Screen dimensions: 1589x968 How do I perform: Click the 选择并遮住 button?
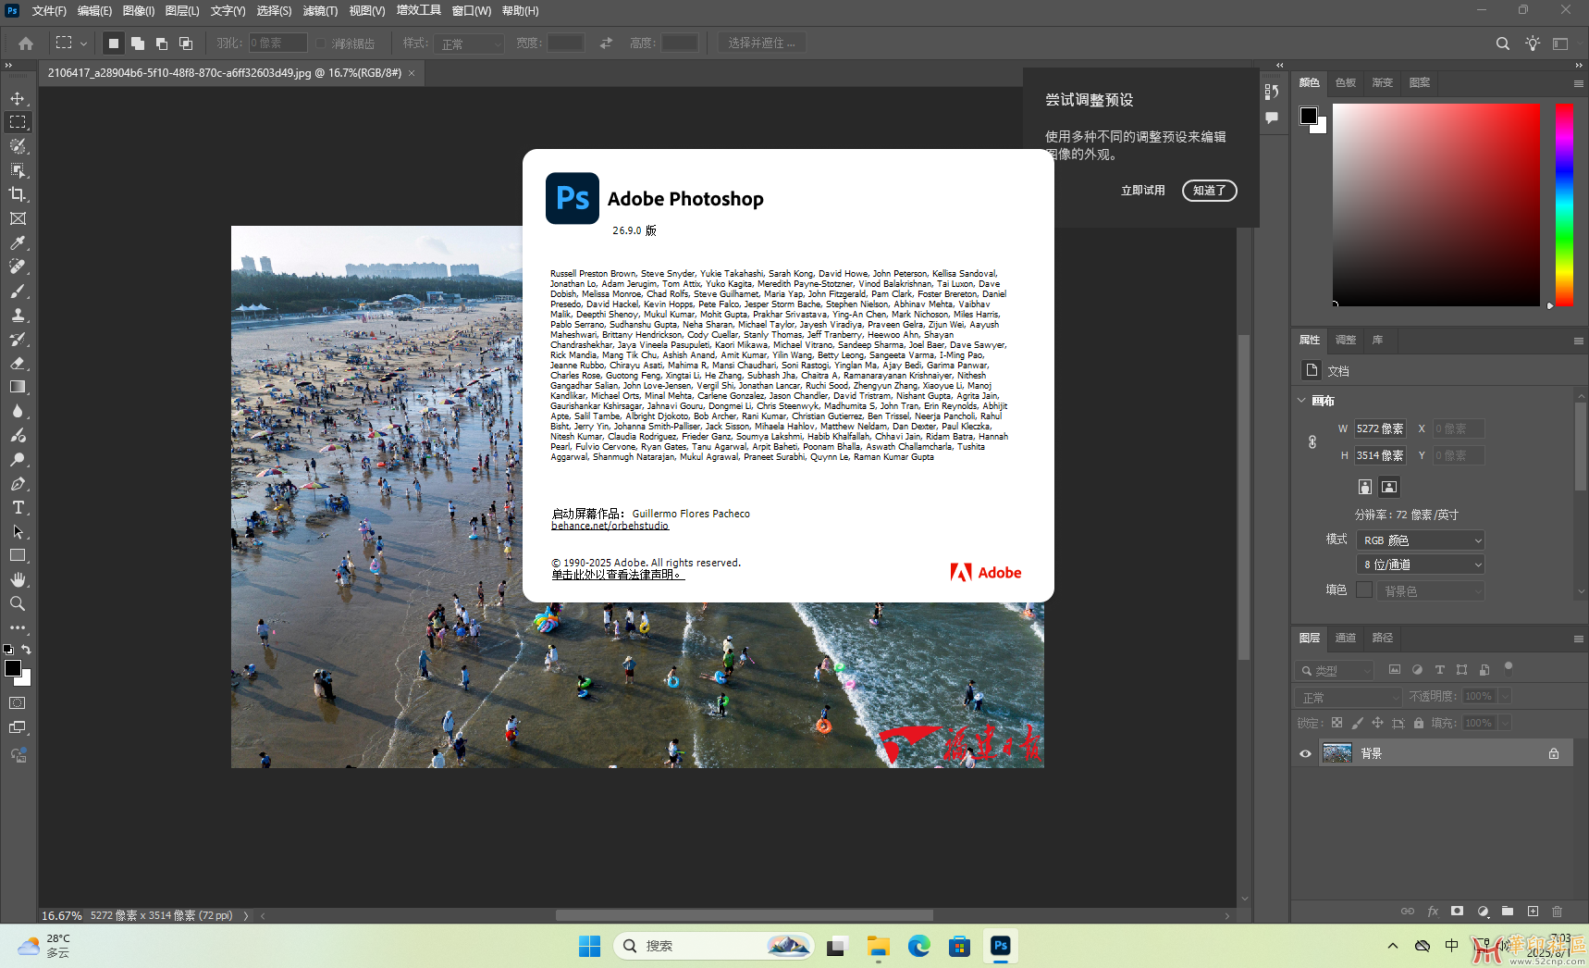pos(762,43)
